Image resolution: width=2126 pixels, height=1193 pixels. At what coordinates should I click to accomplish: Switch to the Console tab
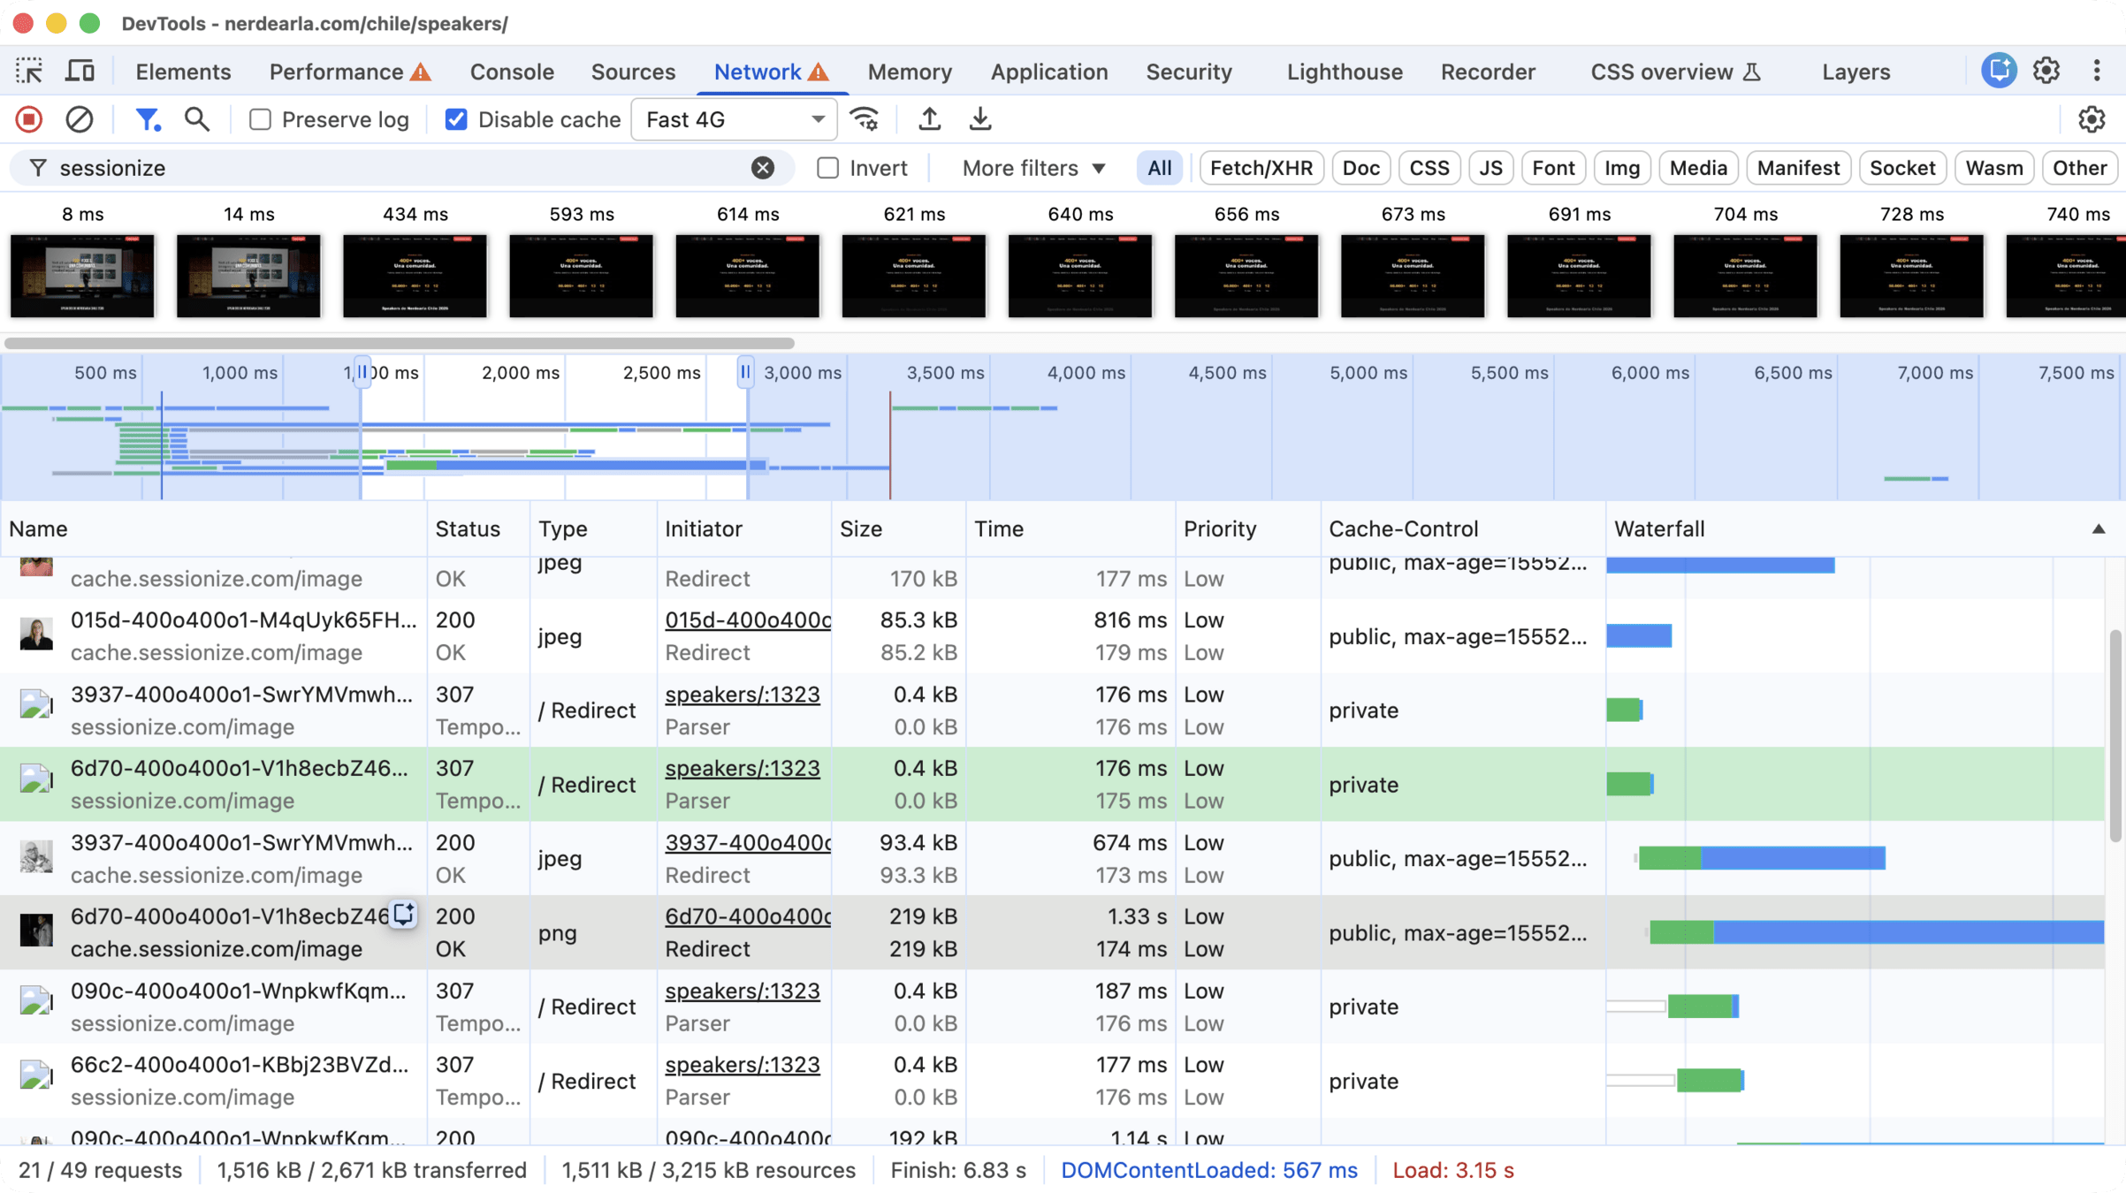(512, 72)
